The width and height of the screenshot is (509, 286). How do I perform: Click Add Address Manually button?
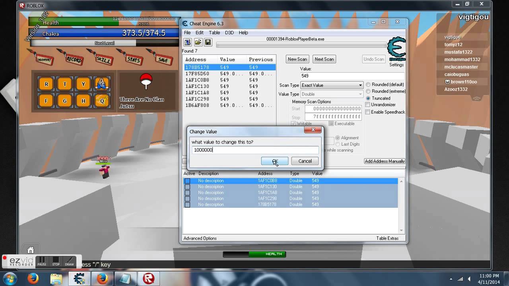click(x=385, y=161)
